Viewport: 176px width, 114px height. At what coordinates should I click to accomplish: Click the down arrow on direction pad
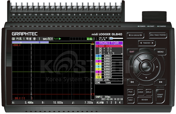point(146,78)
